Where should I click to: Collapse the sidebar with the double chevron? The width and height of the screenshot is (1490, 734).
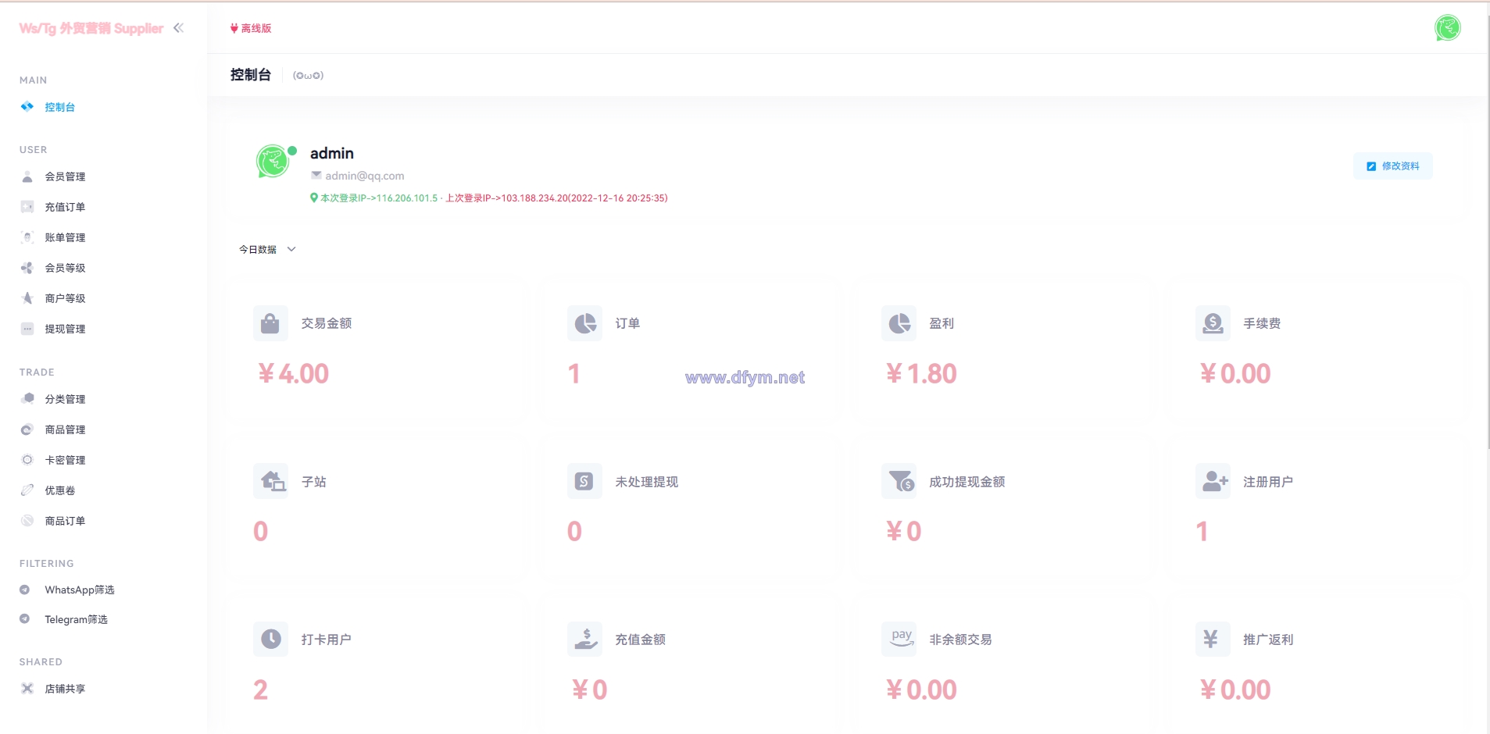pyautogui.click(x=179, y=28)
